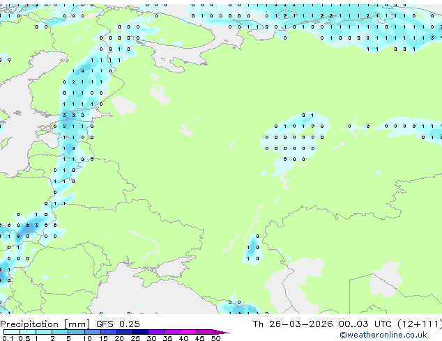Select the legend swatch between 1 and 2
Screen dimensions: 442x341
(44, 332)
